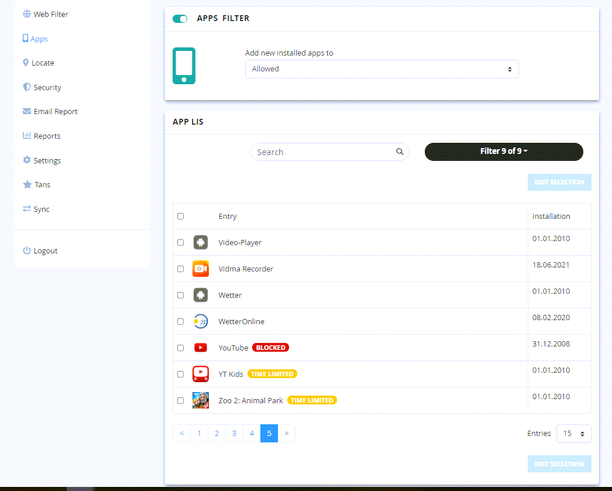Click the YT Kids app icon
This screenshot has height=491, width=612.
[201, 374]
